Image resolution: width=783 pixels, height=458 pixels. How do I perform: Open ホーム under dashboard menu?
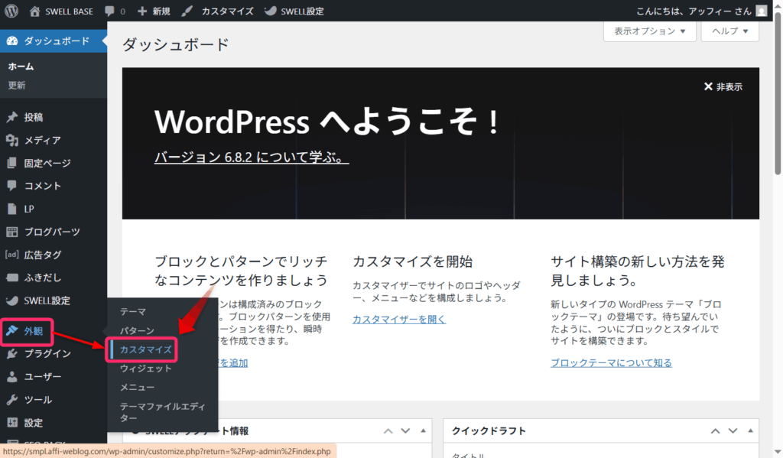tap(21, 67)
